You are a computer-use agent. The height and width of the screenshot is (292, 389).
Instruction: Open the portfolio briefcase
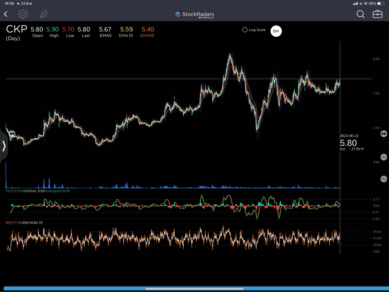377,14
